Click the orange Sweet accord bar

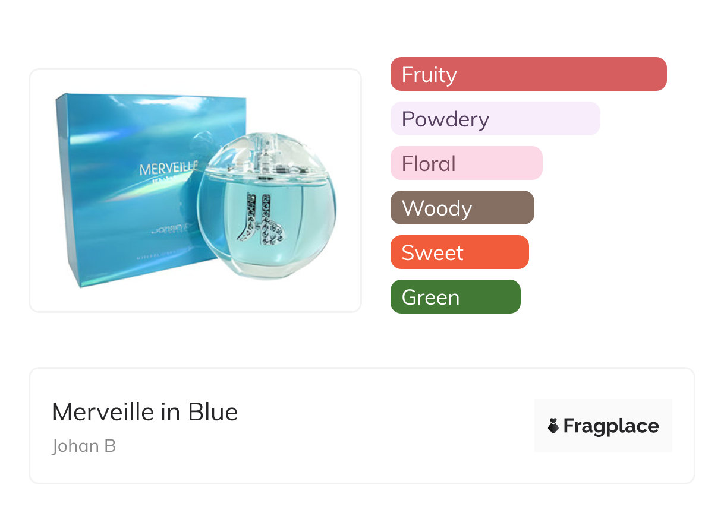point(459,252)
